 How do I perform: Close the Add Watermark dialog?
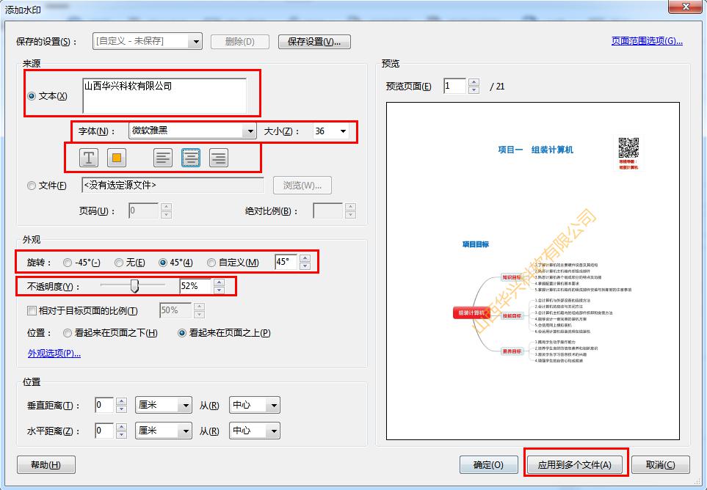[x=686, y=7]
